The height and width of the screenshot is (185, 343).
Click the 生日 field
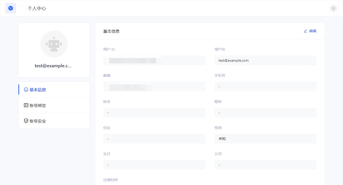pyautogui.click(x=154, y=165)
